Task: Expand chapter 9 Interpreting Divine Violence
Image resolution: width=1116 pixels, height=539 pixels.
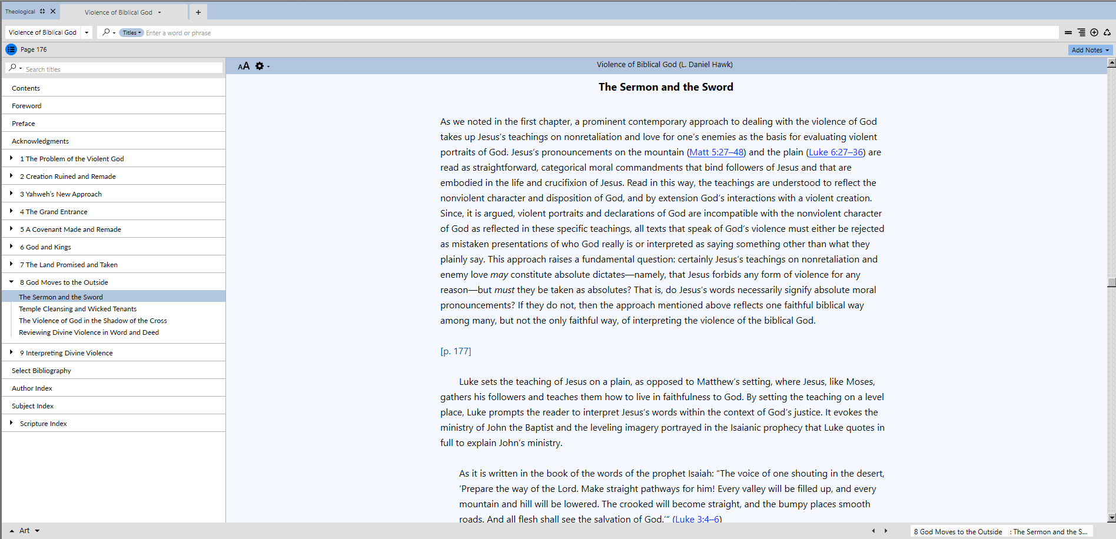Action: (11, 352)
